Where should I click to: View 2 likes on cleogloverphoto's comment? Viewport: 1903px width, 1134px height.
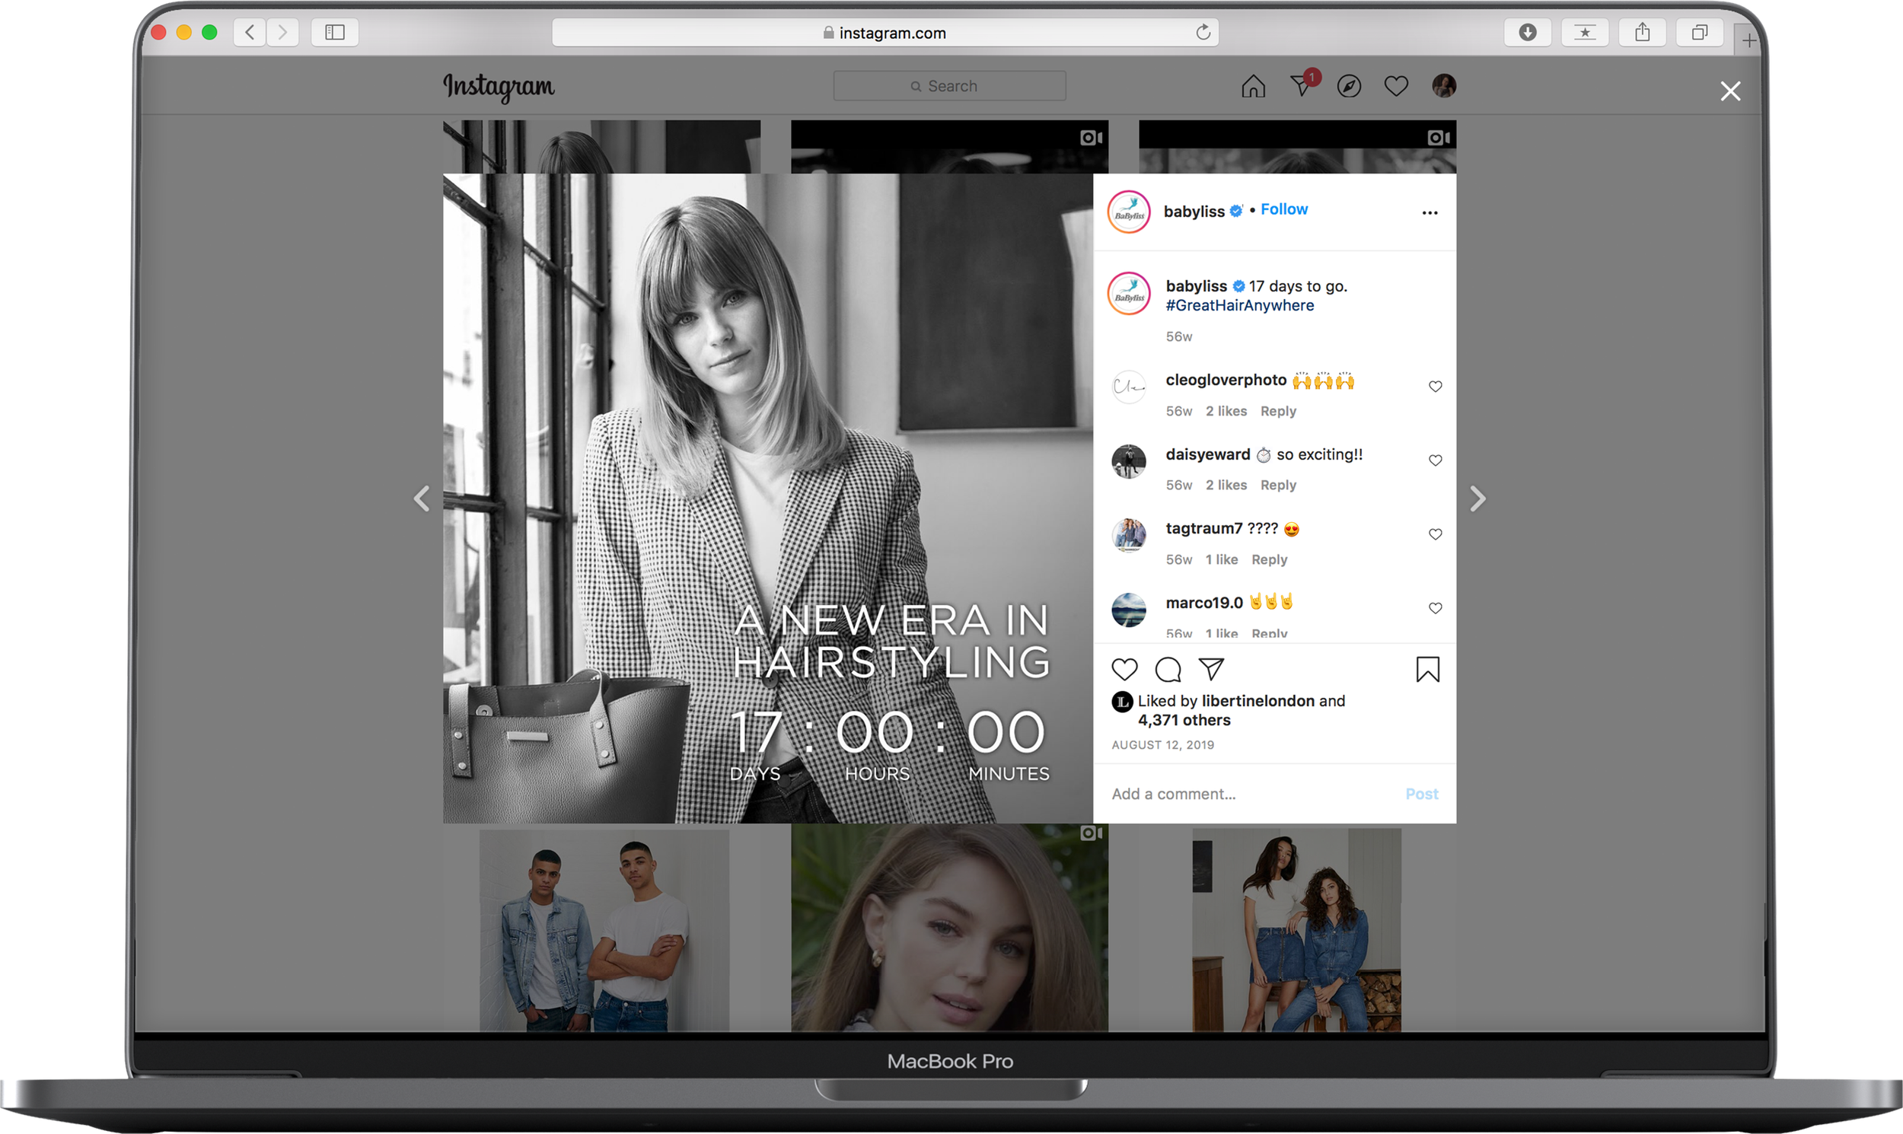pos(1225,411)
